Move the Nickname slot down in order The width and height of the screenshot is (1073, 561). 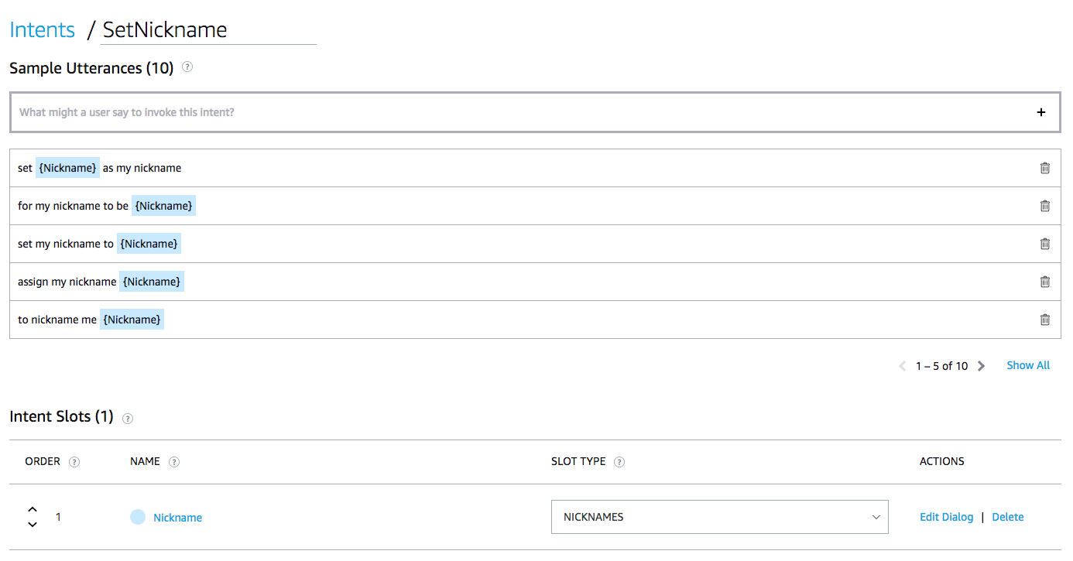click(33, 525)
